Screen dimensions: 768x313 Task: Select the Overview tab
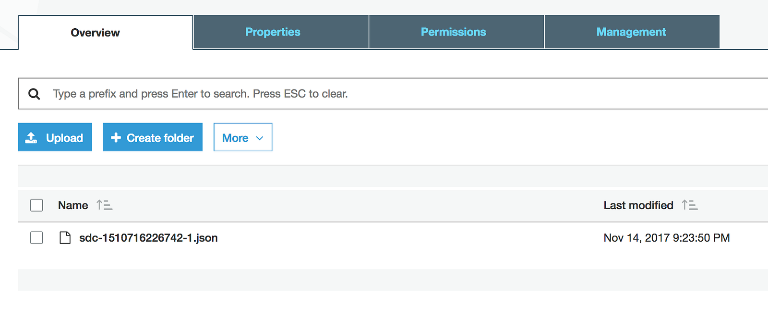coord(95,33)
